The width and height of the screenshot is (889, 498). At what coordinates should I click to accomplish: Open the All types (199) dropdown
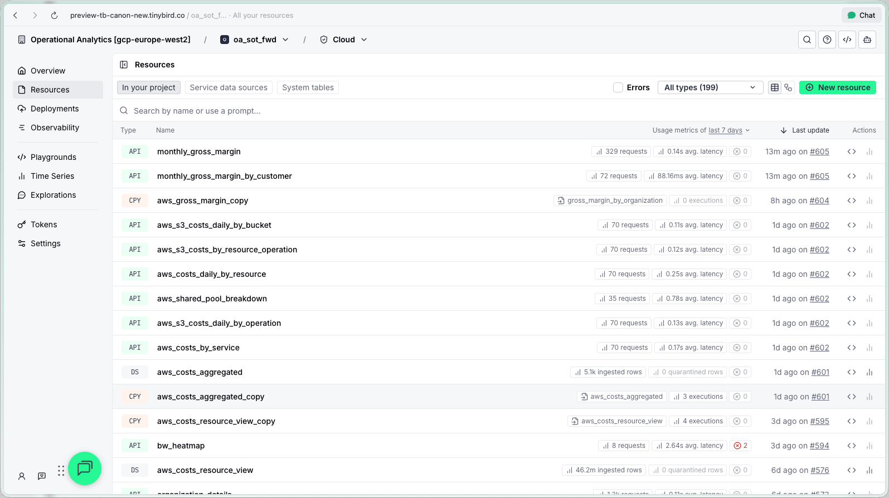point(710,87)
